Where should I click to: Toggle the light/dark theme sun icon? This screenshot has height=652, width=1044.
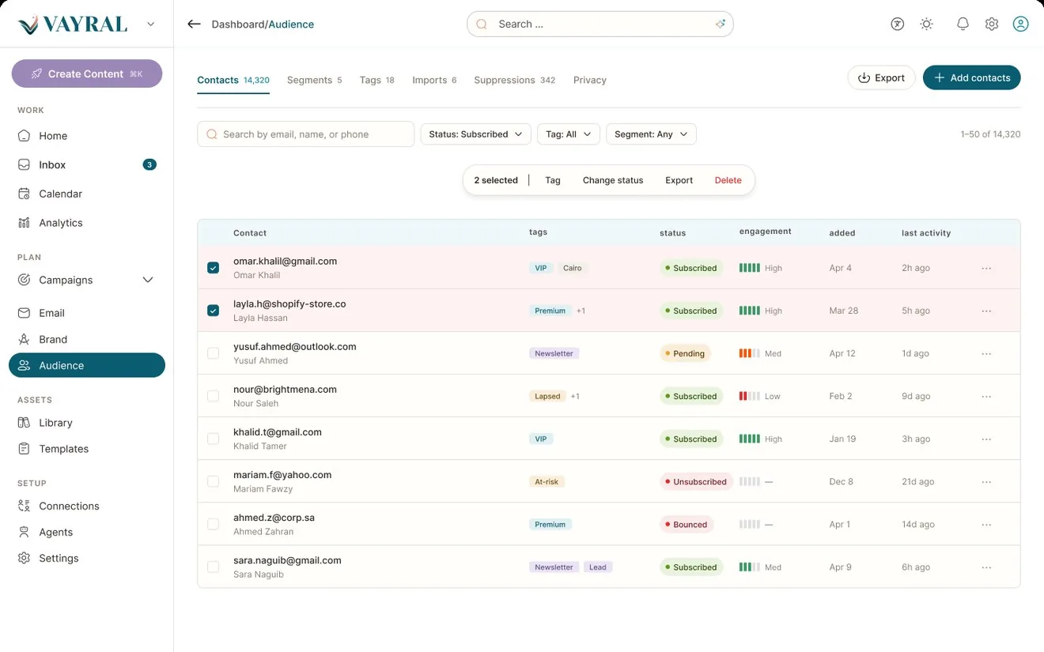[x=927, y=24]
